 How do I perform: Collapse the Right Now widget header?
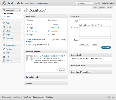coord(46,16)
